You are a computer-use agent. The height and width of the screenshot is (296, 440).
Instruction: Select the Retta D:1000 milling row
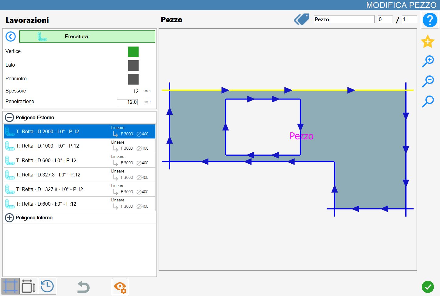point(80,146)
